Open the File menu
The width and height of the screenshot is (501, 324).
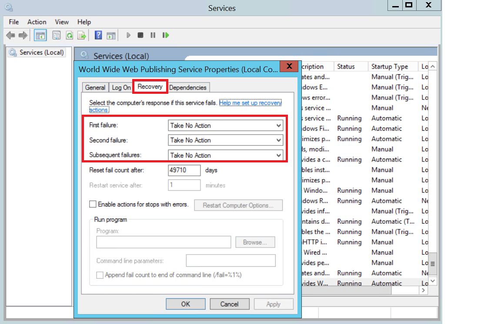[x=14, y=22]
